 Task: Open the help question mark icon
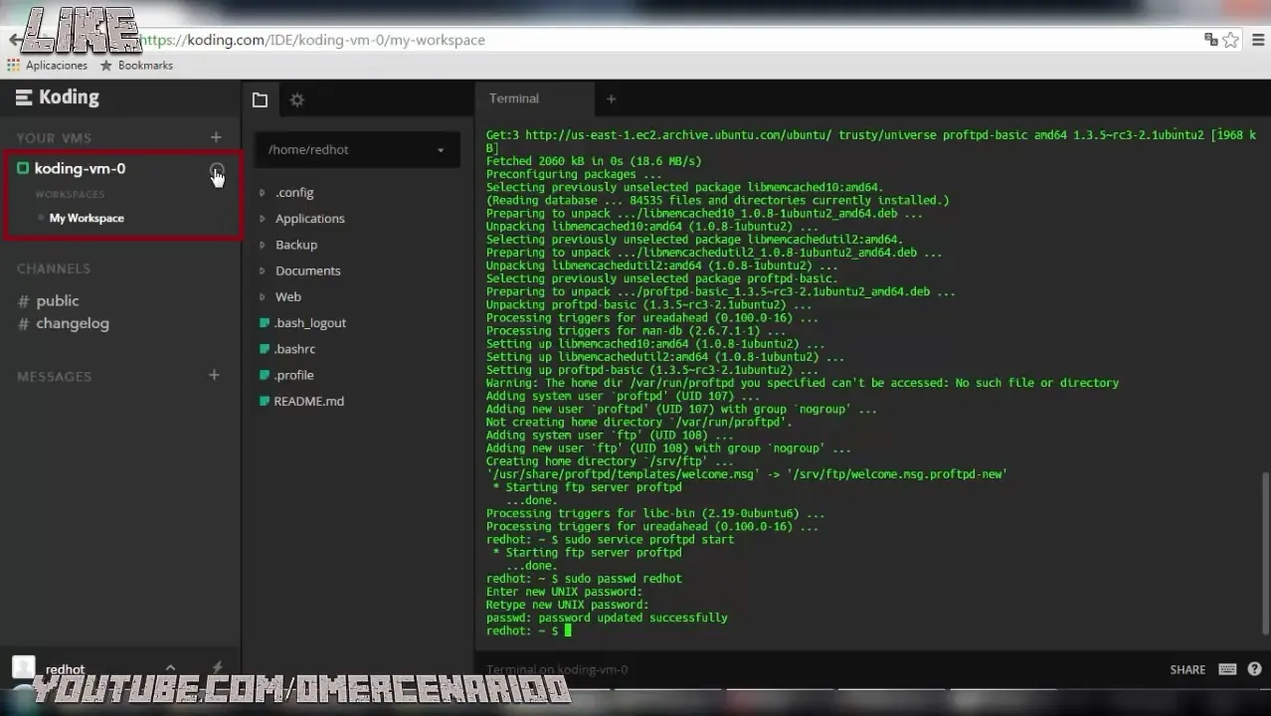(x=1254, y=669)
